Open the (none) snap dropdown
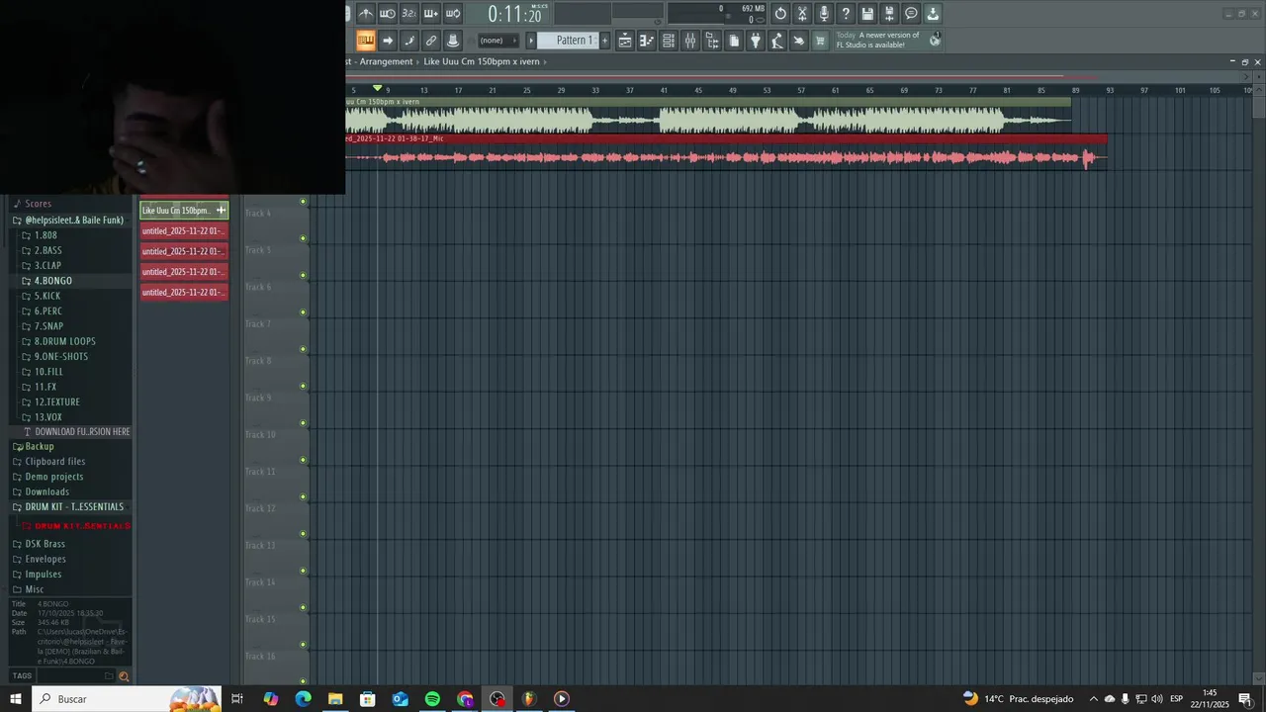1266x712 pixels. (498, 41)
